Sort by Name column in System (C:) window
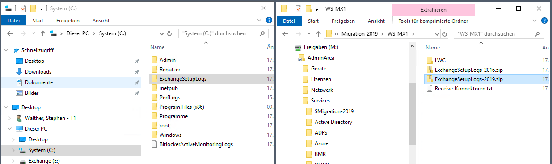The width and height of the screenshot is (552, 164). coord(158,47)
